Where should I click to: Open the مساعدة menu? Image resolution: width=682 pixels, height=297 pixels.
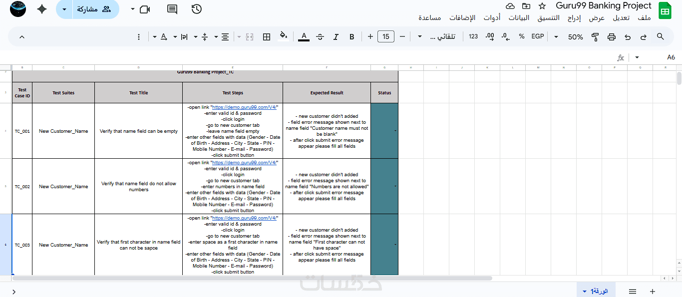point(429,18)
